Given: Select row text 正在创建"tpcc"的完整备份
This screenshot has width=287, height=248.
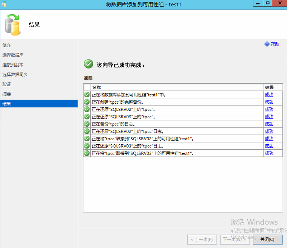Looking at the screenshot, I should tap(117, 102).
